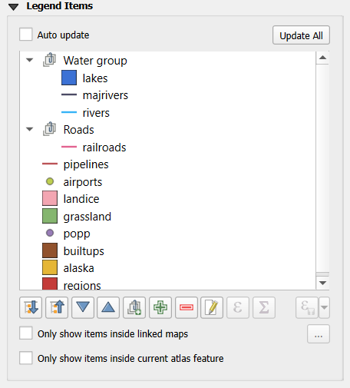The width and height of the screenshot is (350, 388).
Task: Collapse the Water group tree node
Action: coord(30,61)
